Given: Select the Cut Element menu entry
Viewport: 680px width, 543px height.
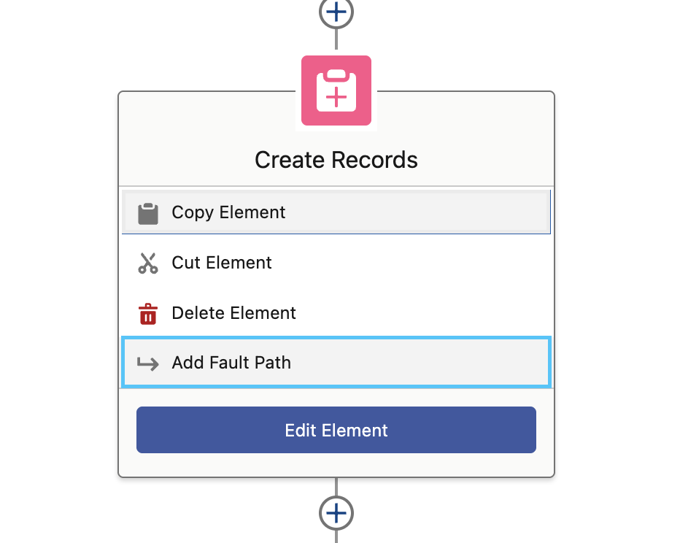Looking at the screenshot, I should tap(222, 263).
